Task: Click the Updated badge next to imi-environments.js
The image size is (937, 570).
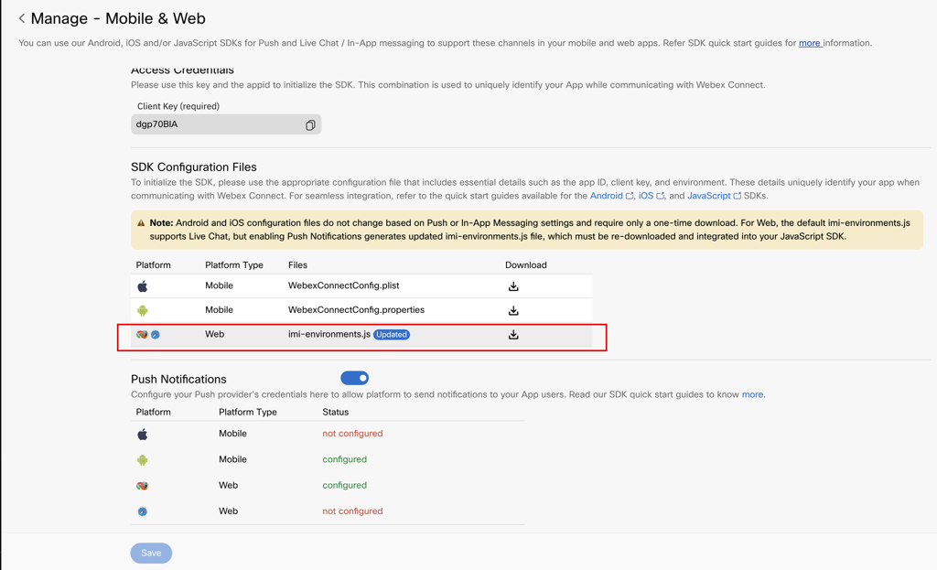Action: pos(392,334)
